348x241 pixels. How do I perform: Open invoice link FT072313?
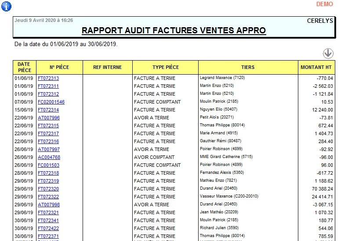pyautogui.click(x=48, y=78)
